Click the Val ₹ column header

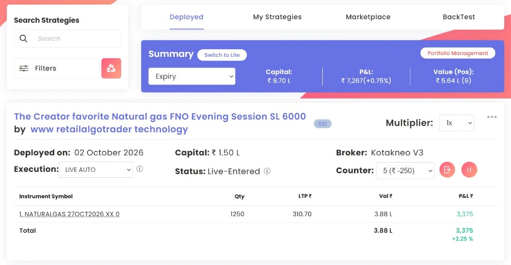[386, 196]
